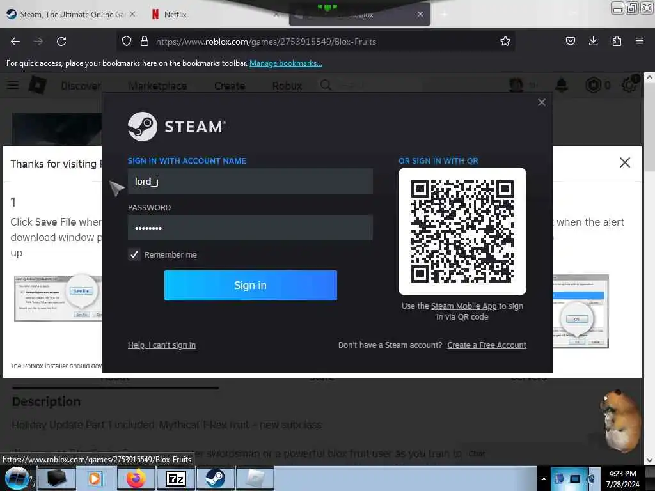Open the Roblox settings gear icon

pos(629,85)
